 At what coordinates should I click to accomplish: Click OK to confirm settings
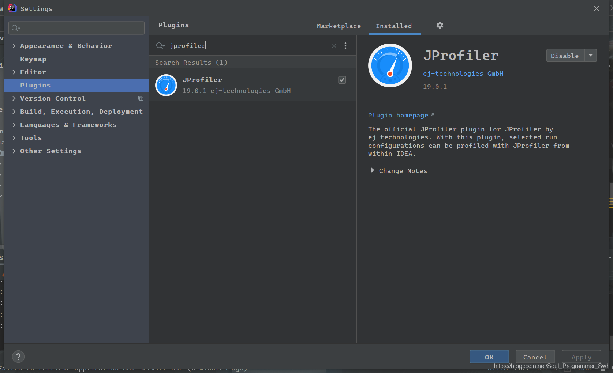click(x=489, y=357)
